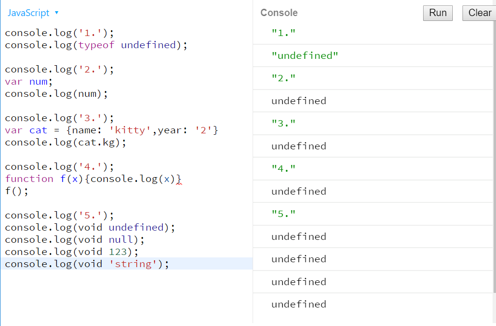Click the first unquoted undefined output row
Image resolution: width=496 pixels, height=326 pixels.
tap(298, 101)
